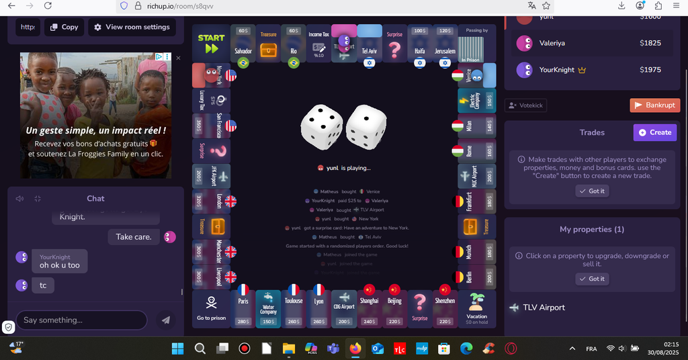Dismiss the Trades tip with Got it
This screenshot has height=360, width=688.
(x=591, y=191)
